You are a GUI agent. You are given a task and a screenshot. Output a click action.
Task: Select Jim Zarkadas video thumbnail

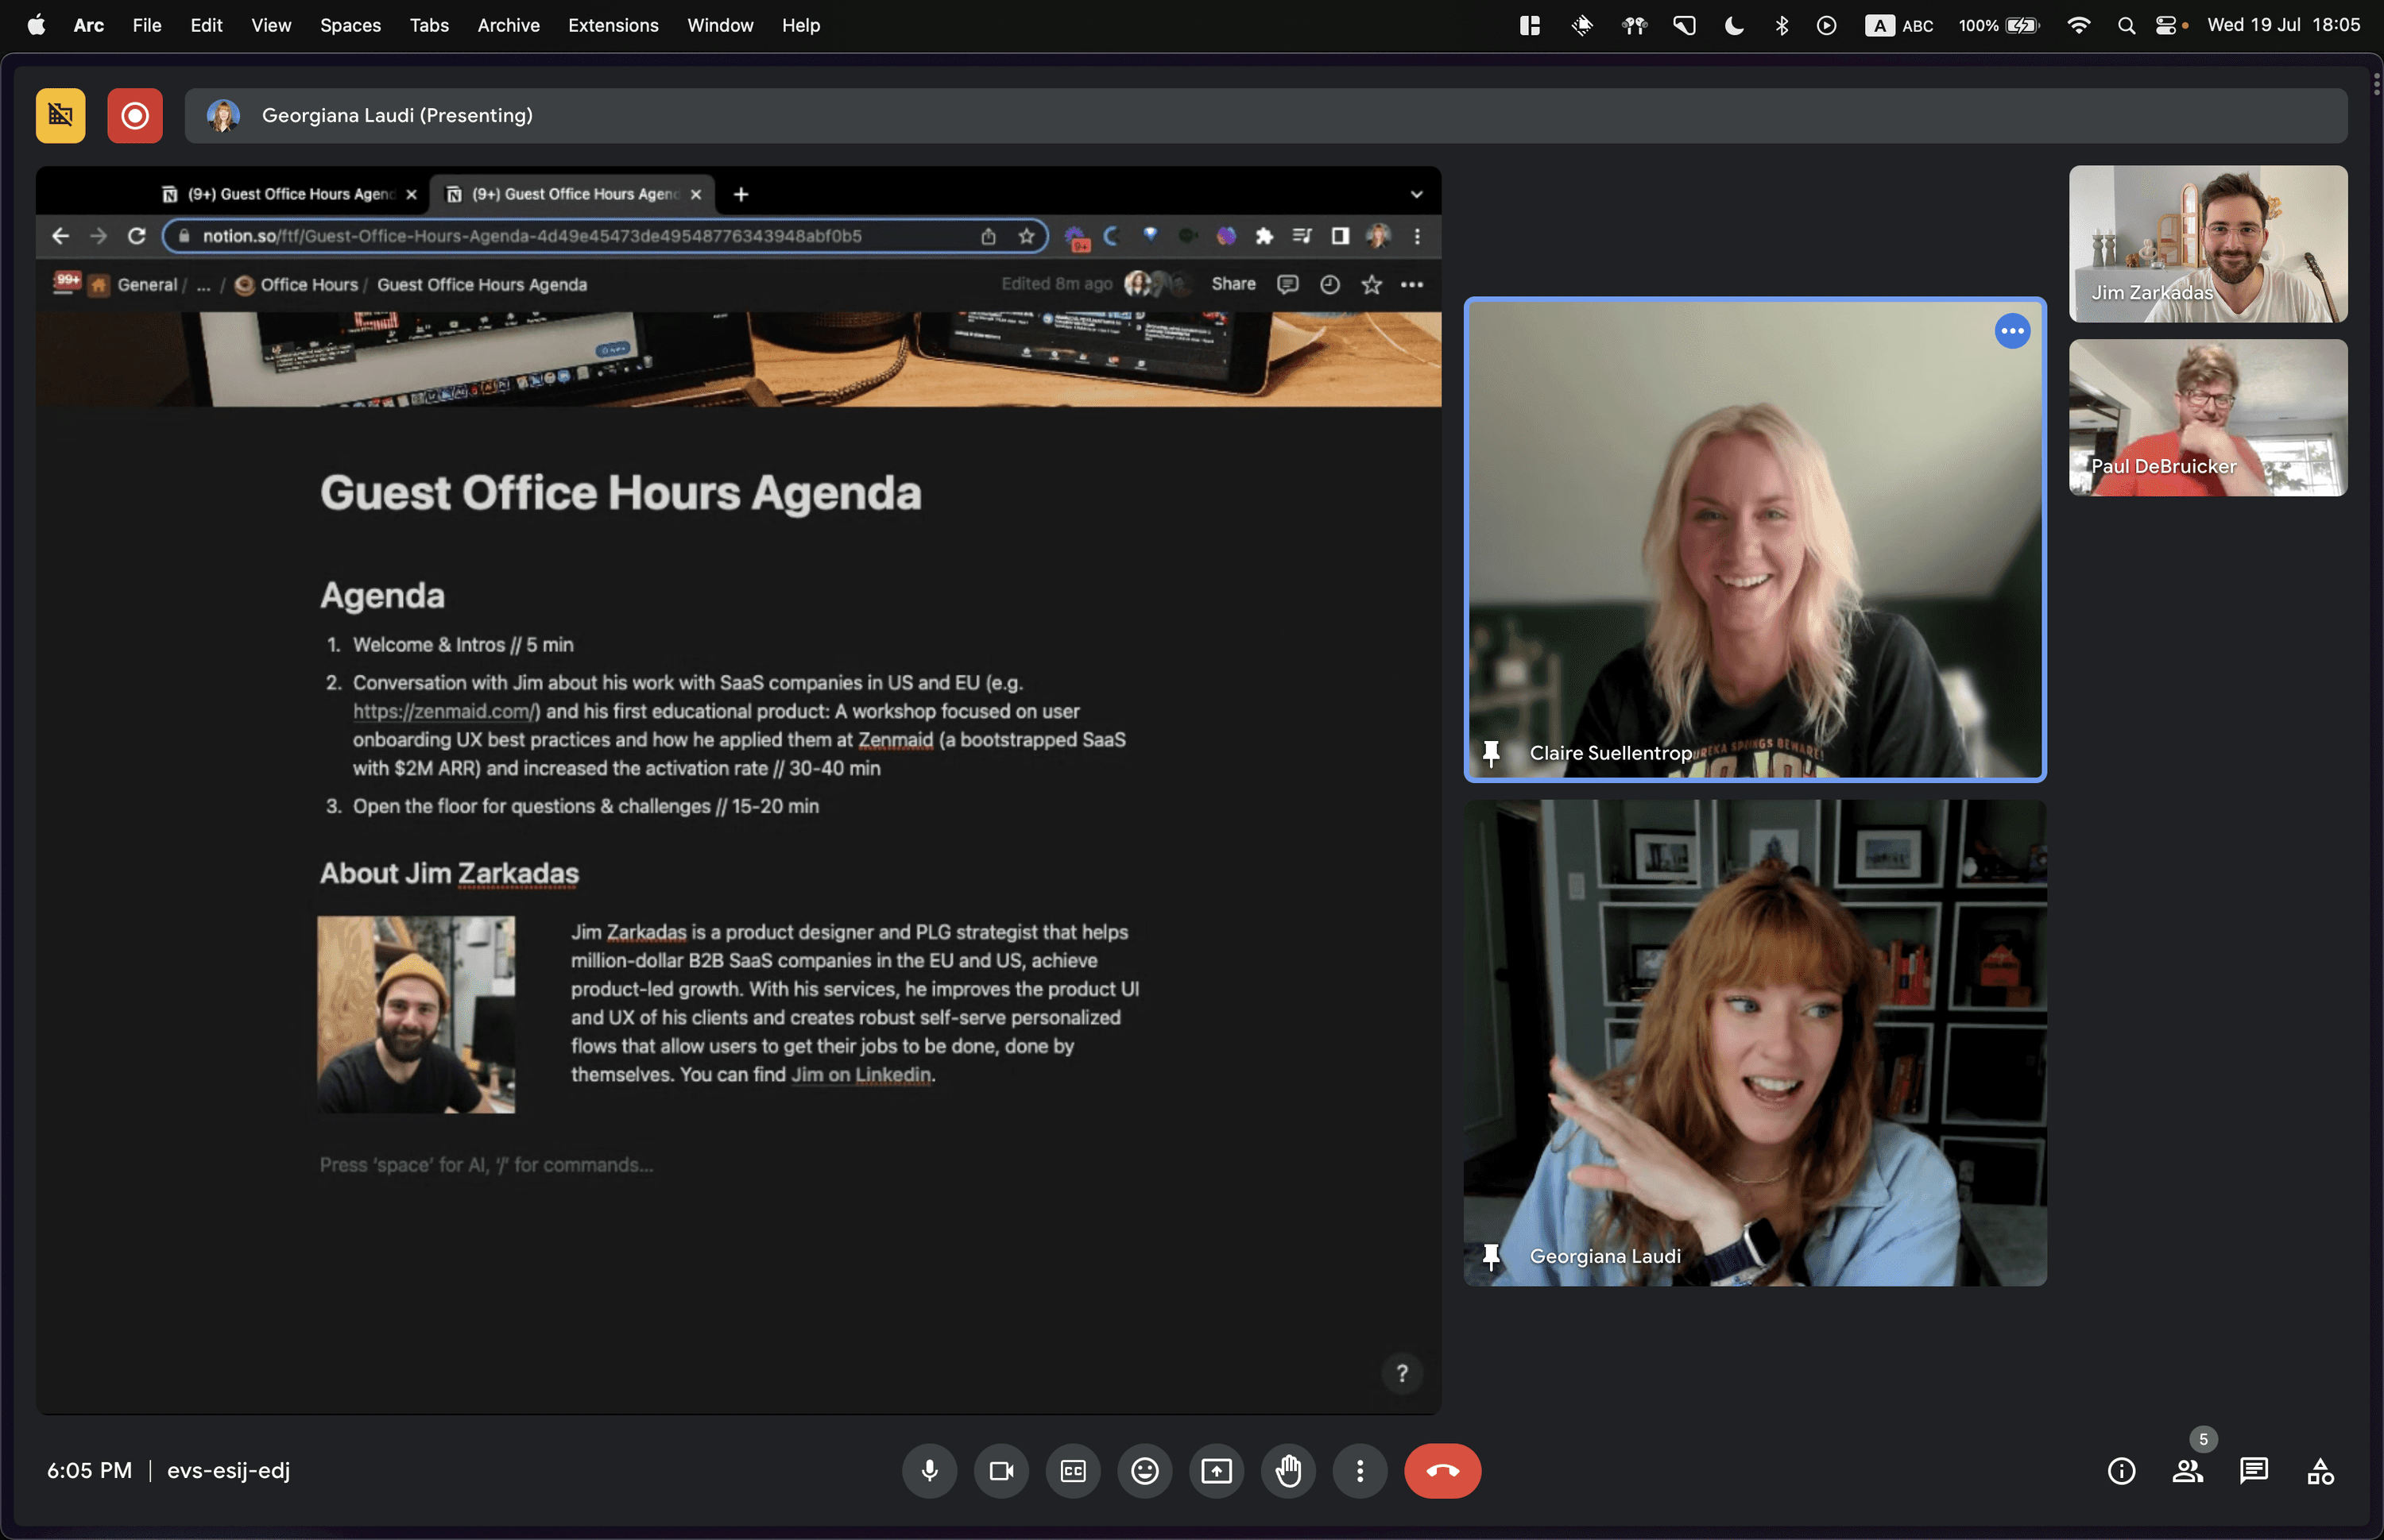click(2207, 244)
